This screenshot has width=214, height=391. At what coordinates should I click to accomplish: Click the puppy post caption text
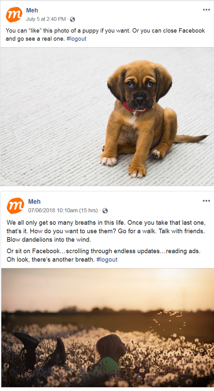105,35
